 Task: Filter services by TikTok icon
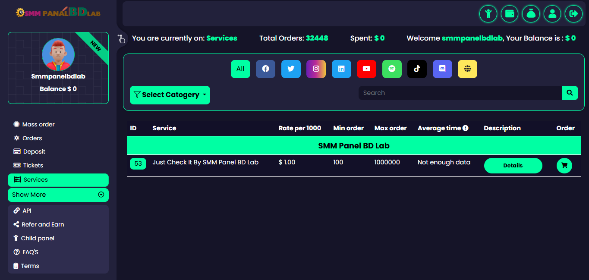click(x=417, y=69)
